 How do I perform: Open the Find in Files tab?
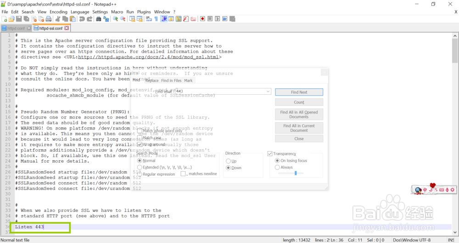171,81
